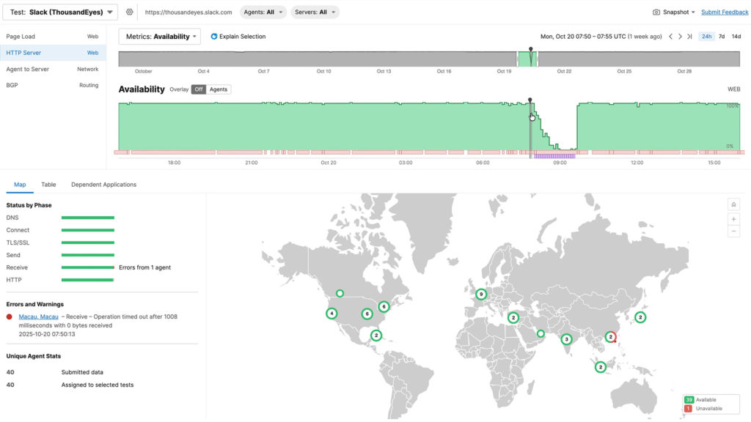Reset map view with home icon
751x422 pixels.
pos(733,204)
